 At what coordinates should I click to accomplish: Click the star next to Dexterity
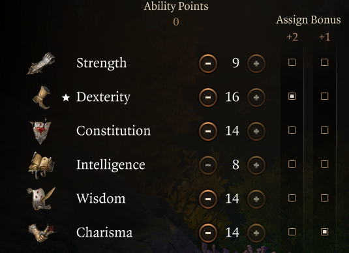coord(66,97)
